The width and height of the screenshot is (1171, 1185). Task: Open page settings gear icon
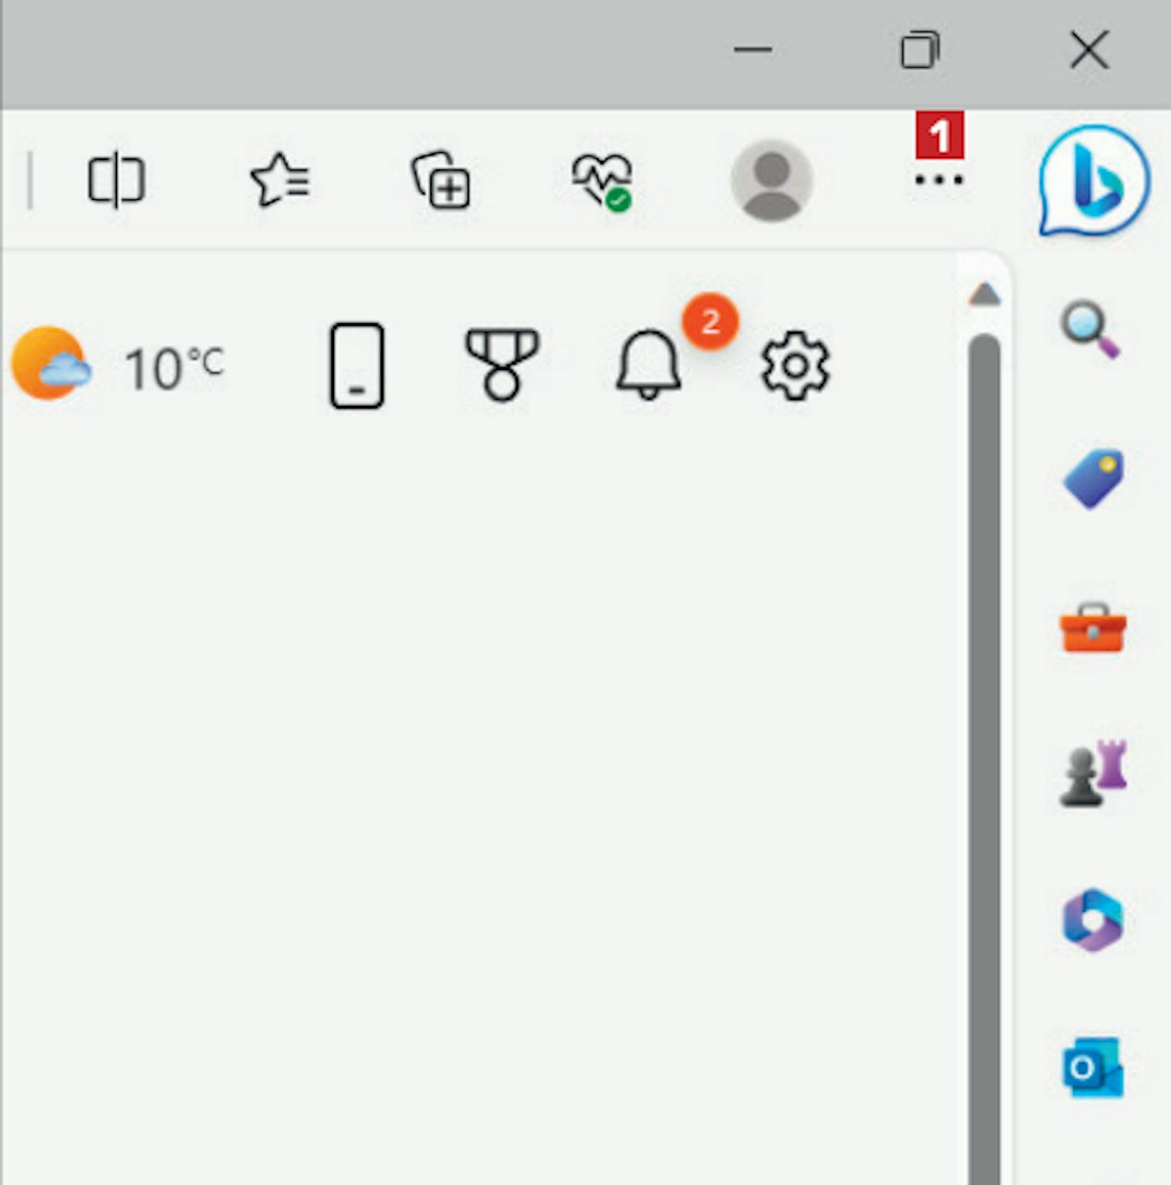point(795,365)
